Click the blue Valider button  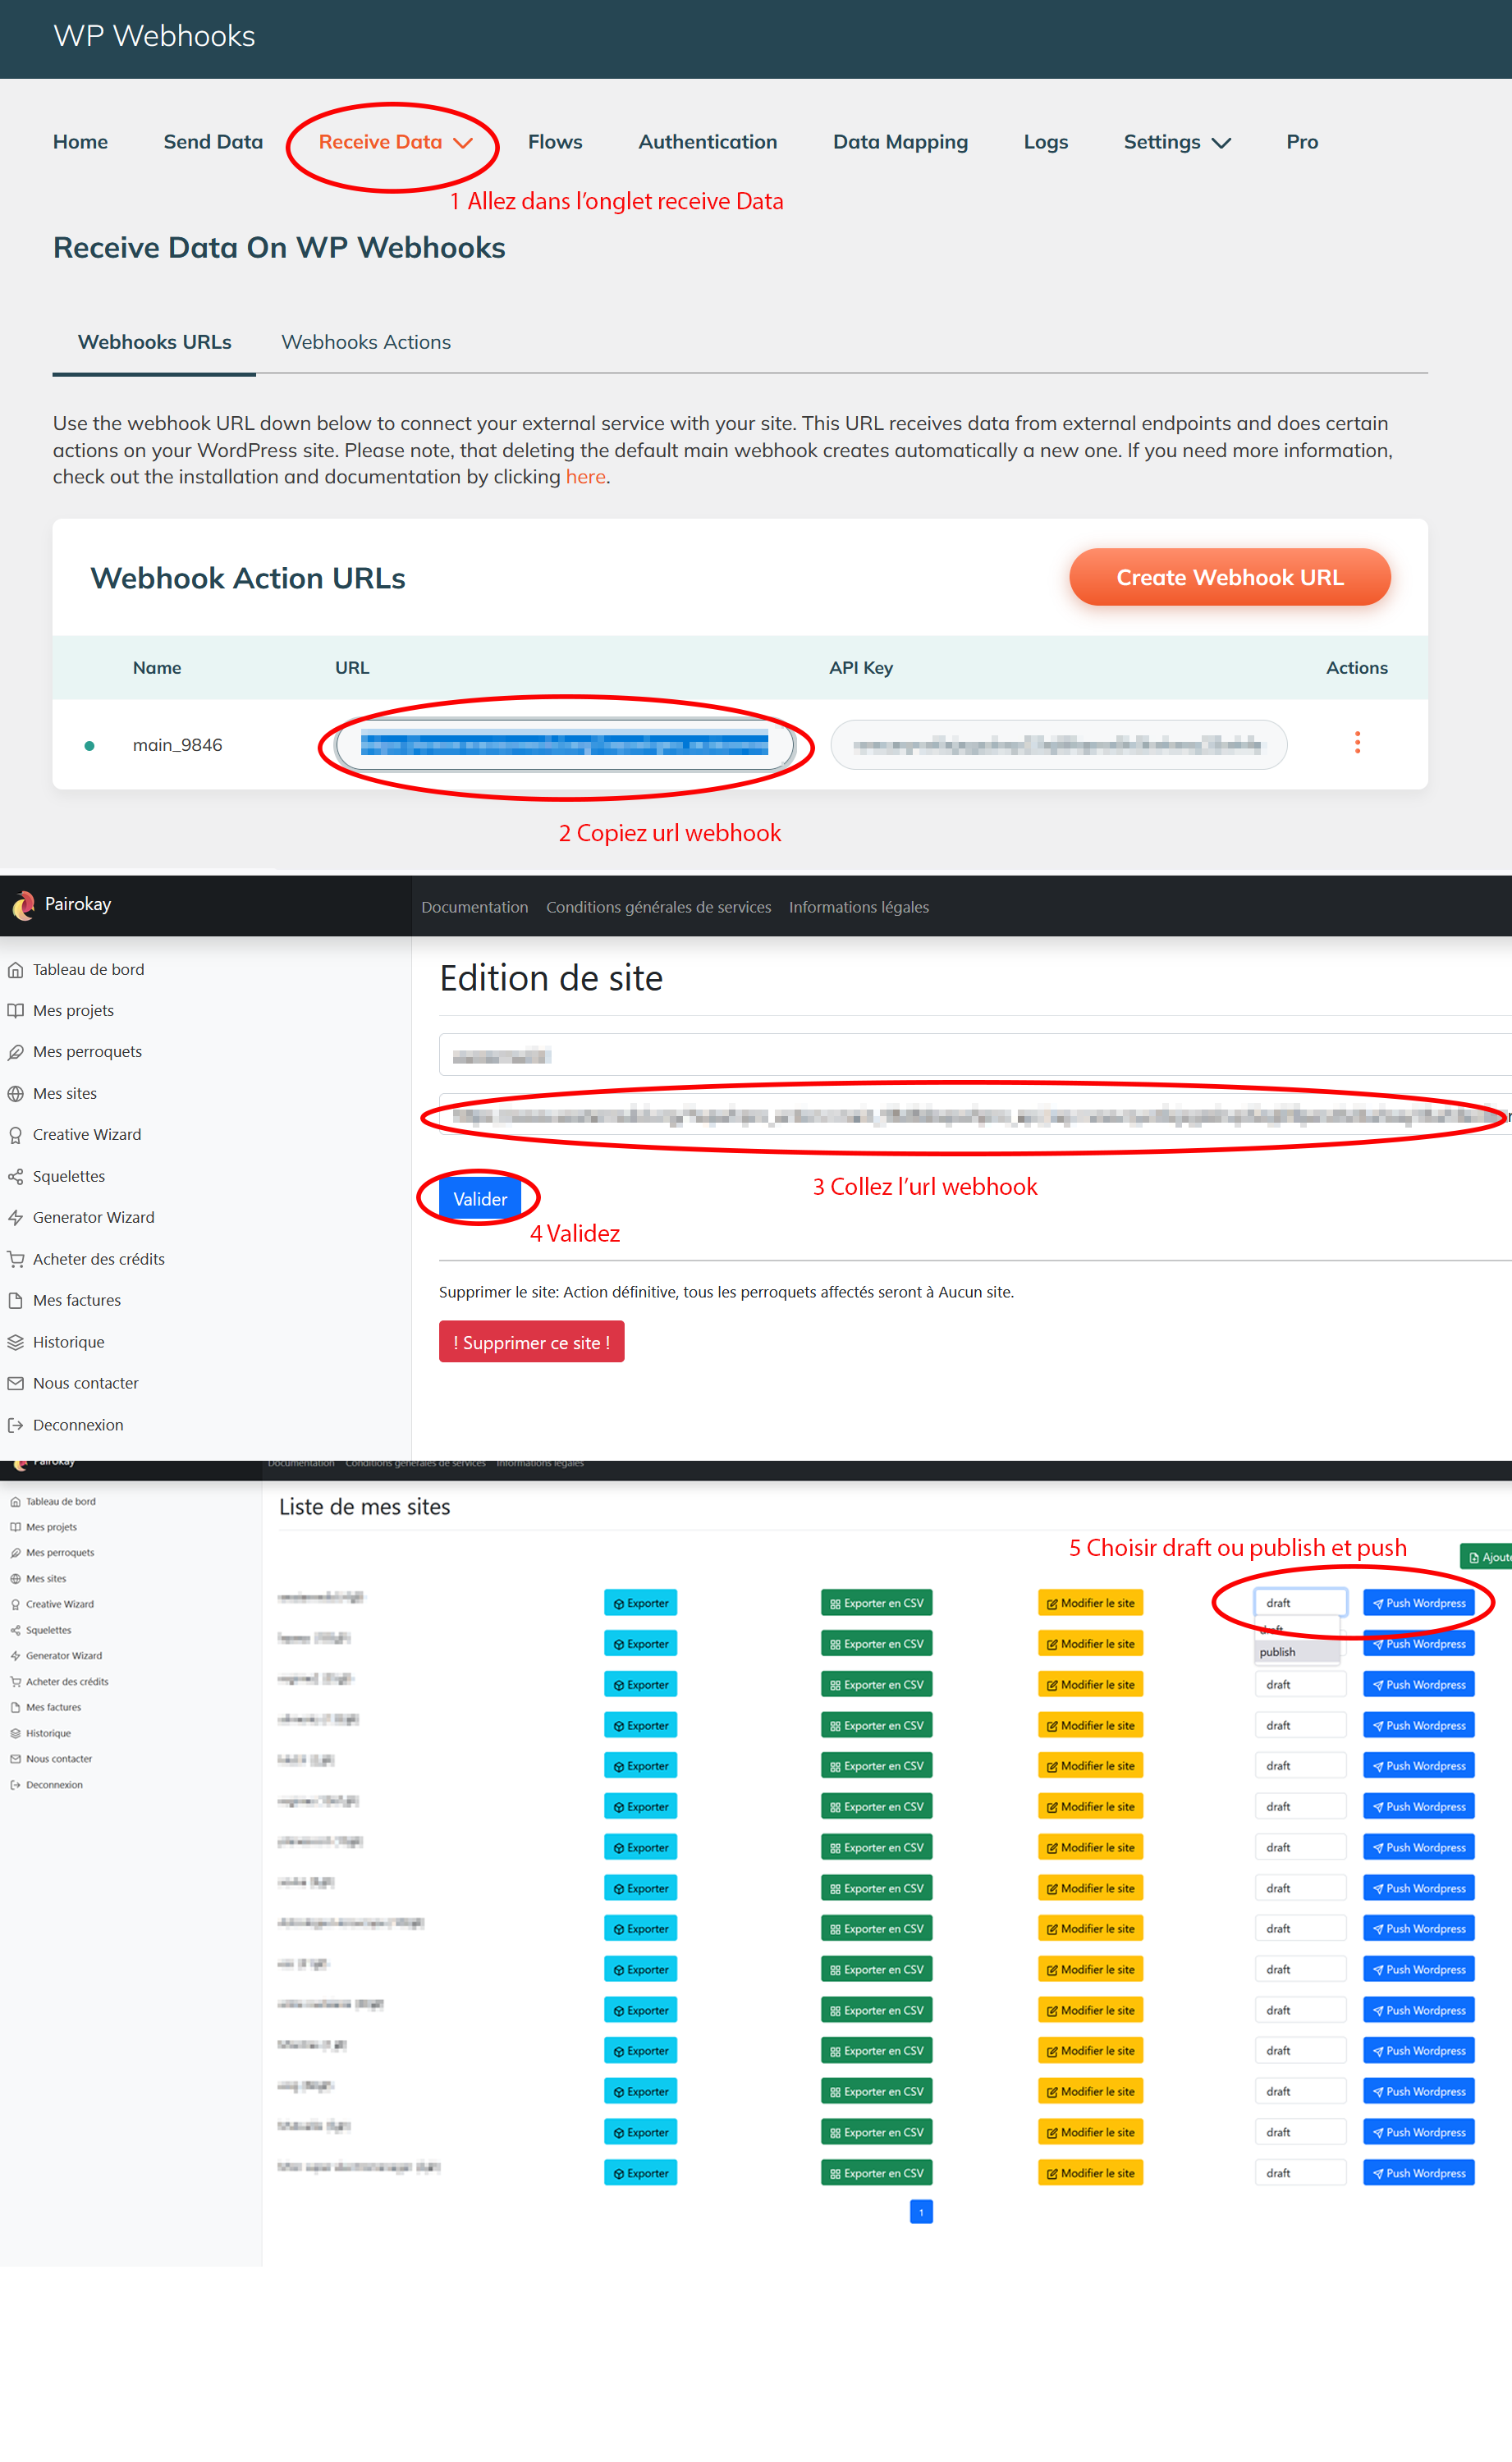pos(480,1198)
